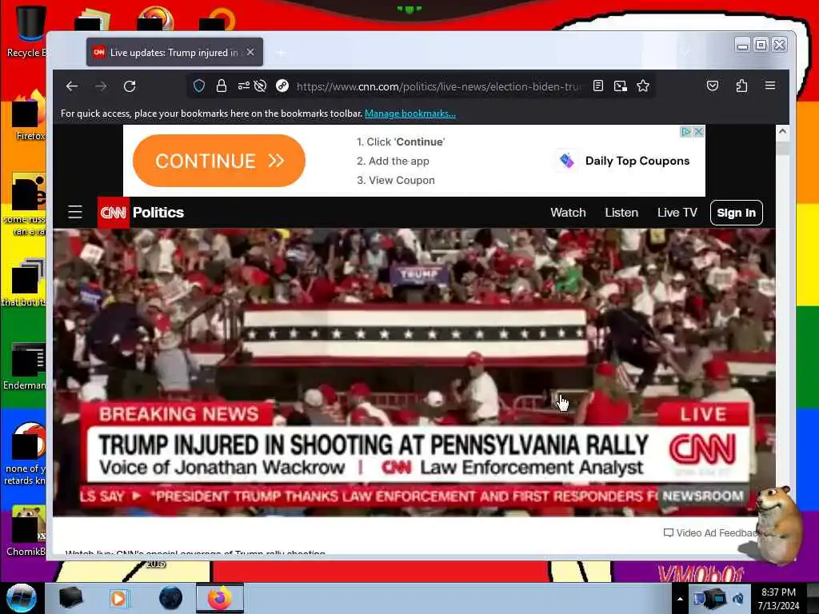819x614 pixels.
Task: Open tracking protection shield icon
Action: 199,86
